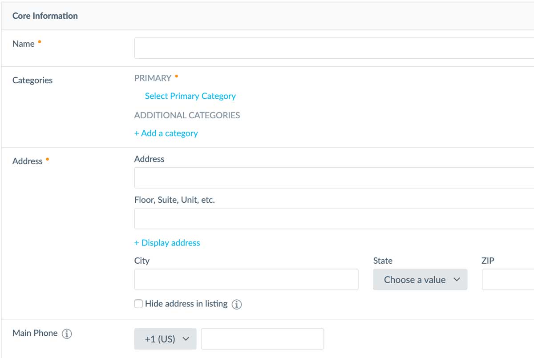Click into the street Address input box
534x358 pixels.
[334, 178]
